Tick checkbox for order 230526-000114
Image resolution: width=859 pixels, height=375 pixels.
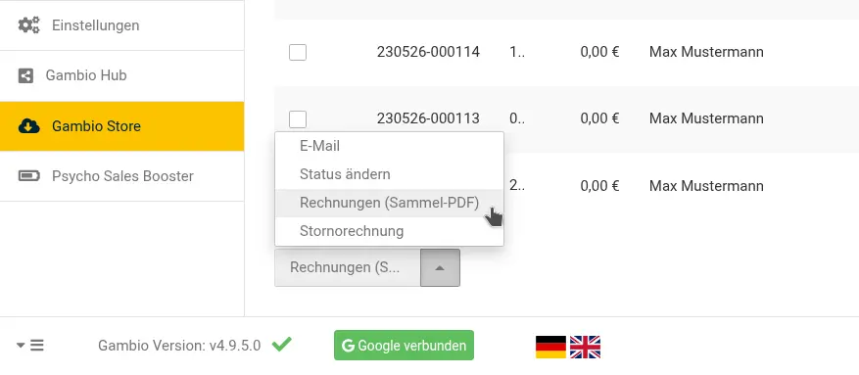[298, 53]
